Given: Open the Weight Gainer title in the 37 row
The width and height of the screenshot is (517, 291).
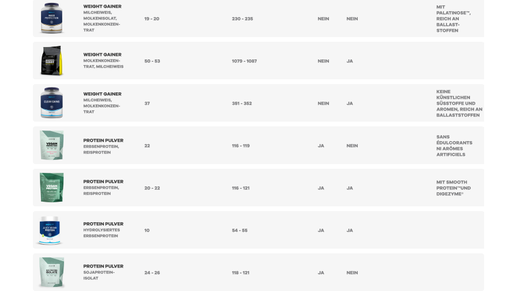Looking at the screenshot, I should click(x=102, y=94).
